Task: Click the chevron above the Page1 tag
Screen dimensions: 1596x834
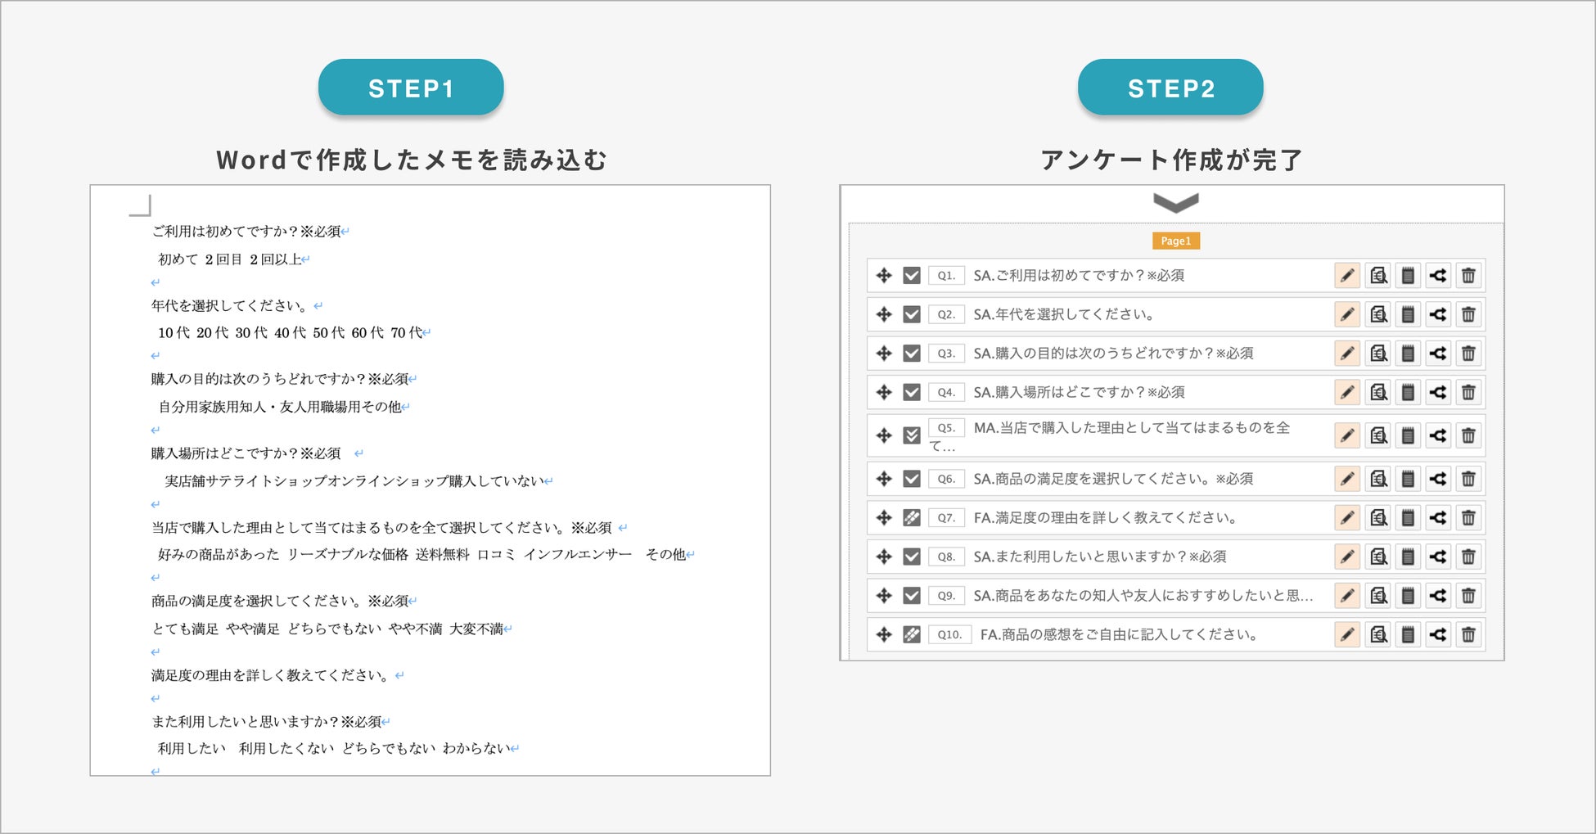Action: point(1176,203)
